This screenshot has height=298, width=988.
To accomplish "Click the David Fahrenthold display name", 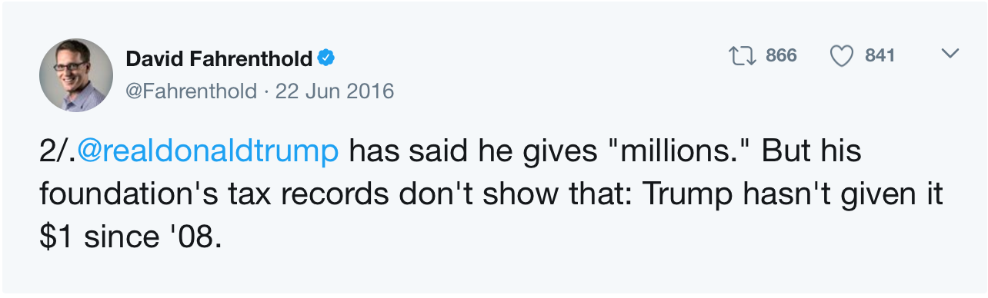I will coord(219,58).
